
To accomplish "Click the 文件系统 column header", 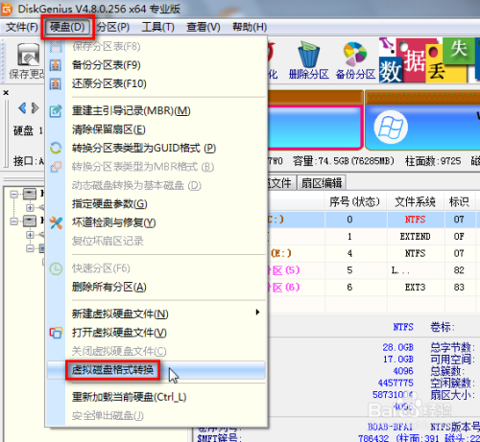I will click(415, 201).
